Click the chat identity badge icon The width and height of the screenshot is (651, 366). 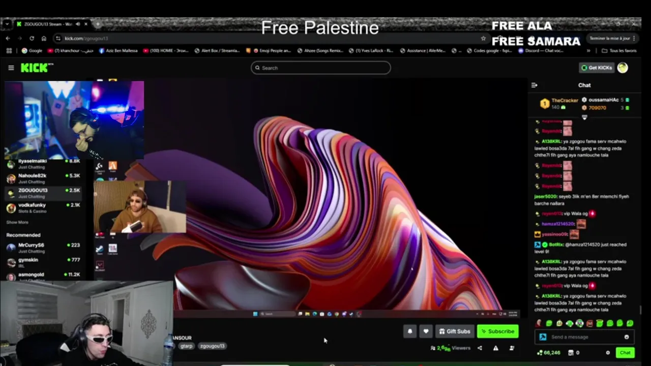coord(543,337)
